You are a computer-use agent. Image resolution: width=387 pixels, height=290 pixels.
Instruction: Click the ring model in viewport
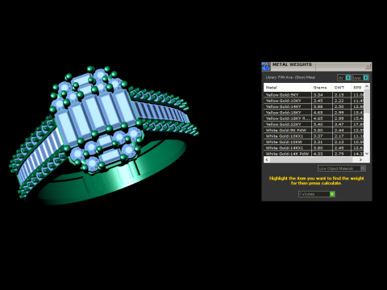pyautogui.click(x=103, y=135)
